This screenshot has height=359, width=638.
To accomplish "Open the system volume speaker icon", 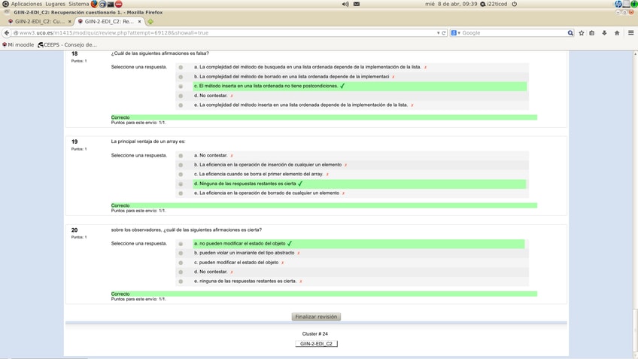I will 345,4.
